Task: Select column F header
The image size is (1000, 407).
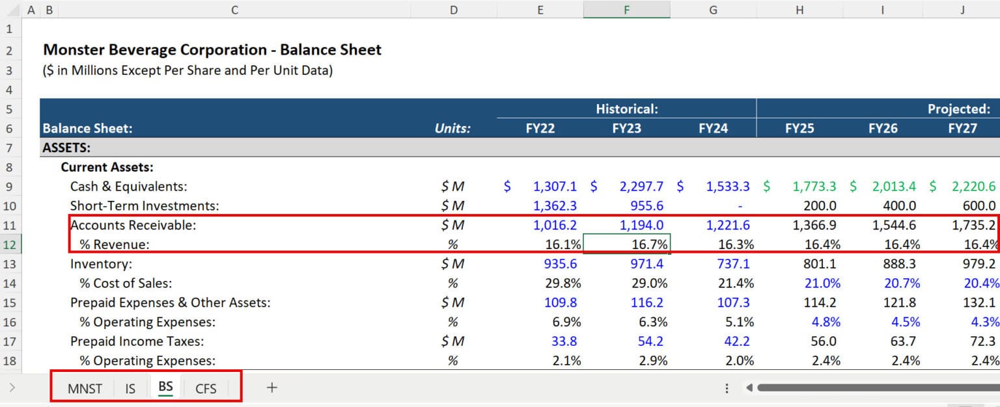Action: 626,10
